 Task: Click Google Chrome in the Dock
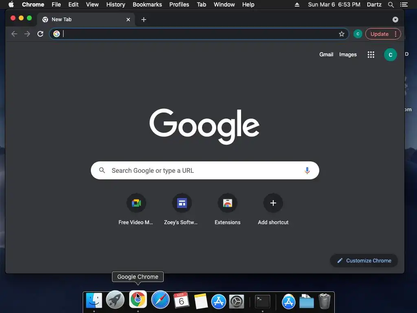click(x=138, y=299)
